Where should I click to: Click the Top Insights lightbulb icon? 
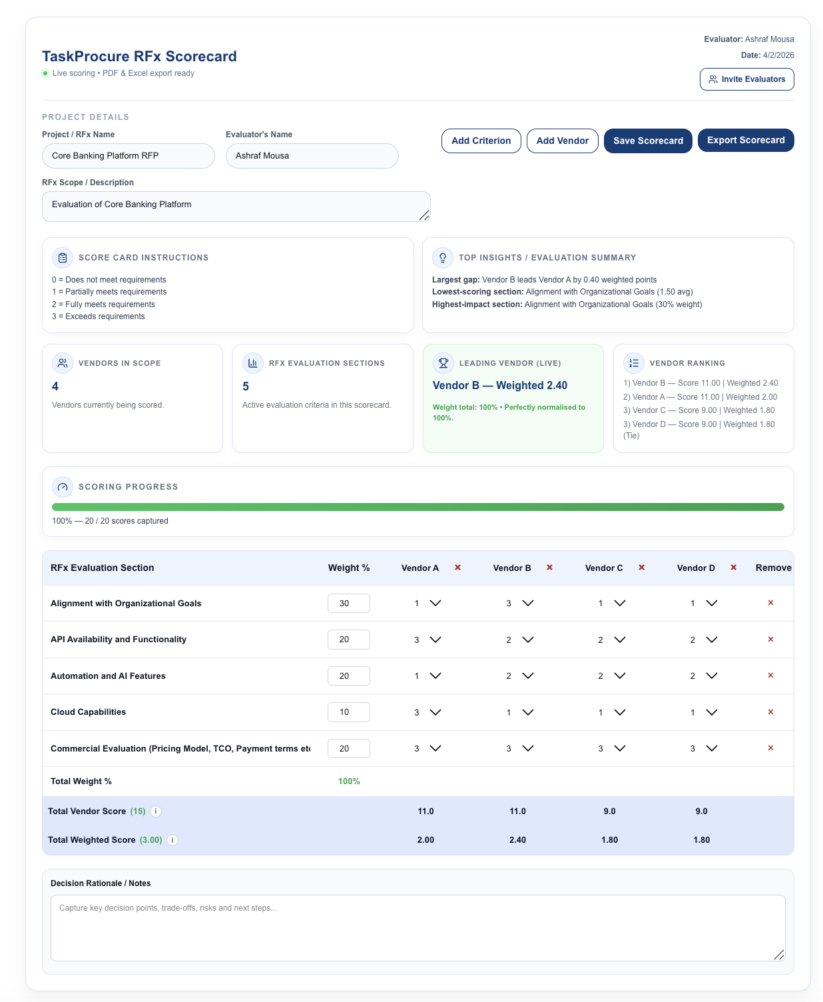coord(443,258)
